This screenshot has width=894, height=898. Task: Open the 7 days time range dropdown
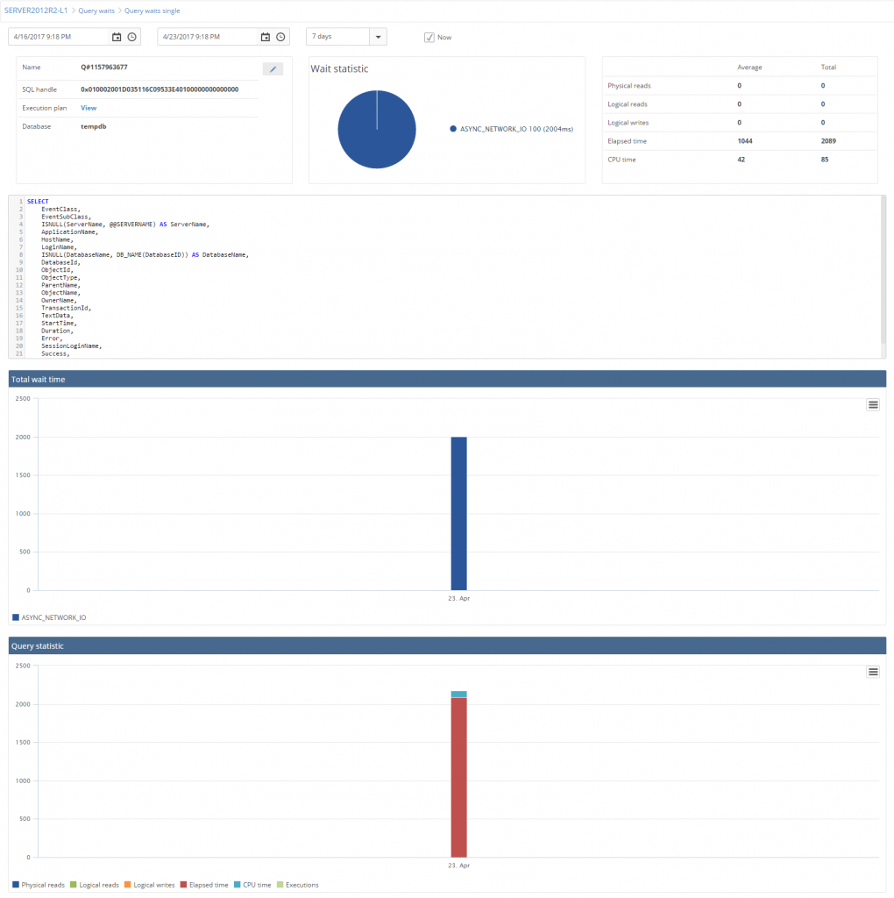tap(377, 37)
